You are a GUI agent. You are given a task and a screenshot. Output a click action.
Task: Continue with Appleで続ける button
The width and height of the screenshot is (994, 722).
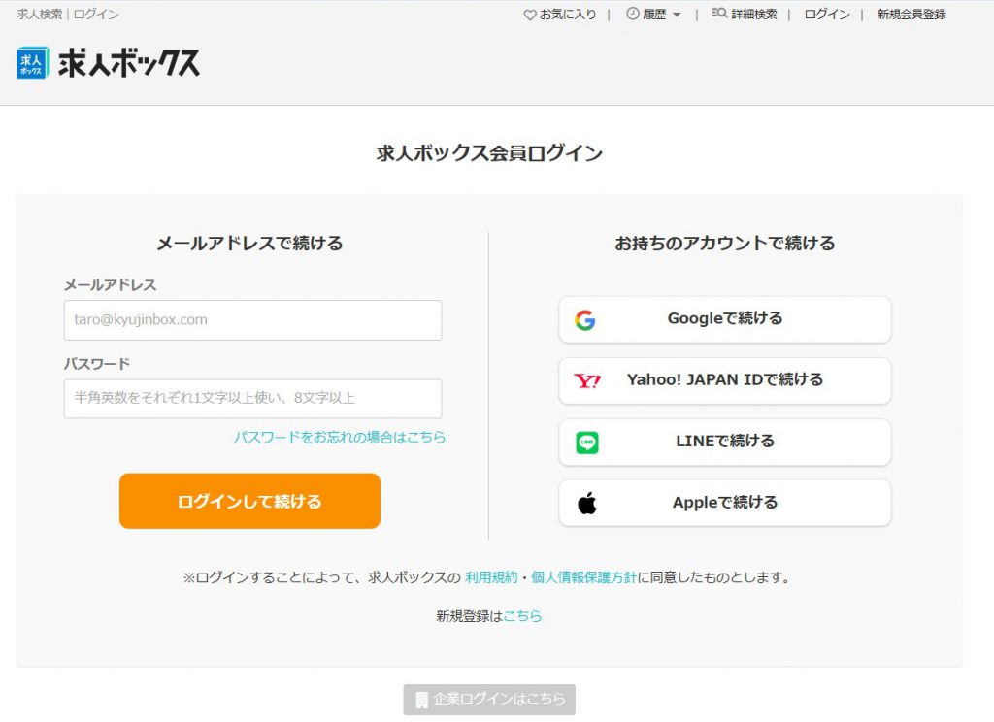tap(724, 503)
